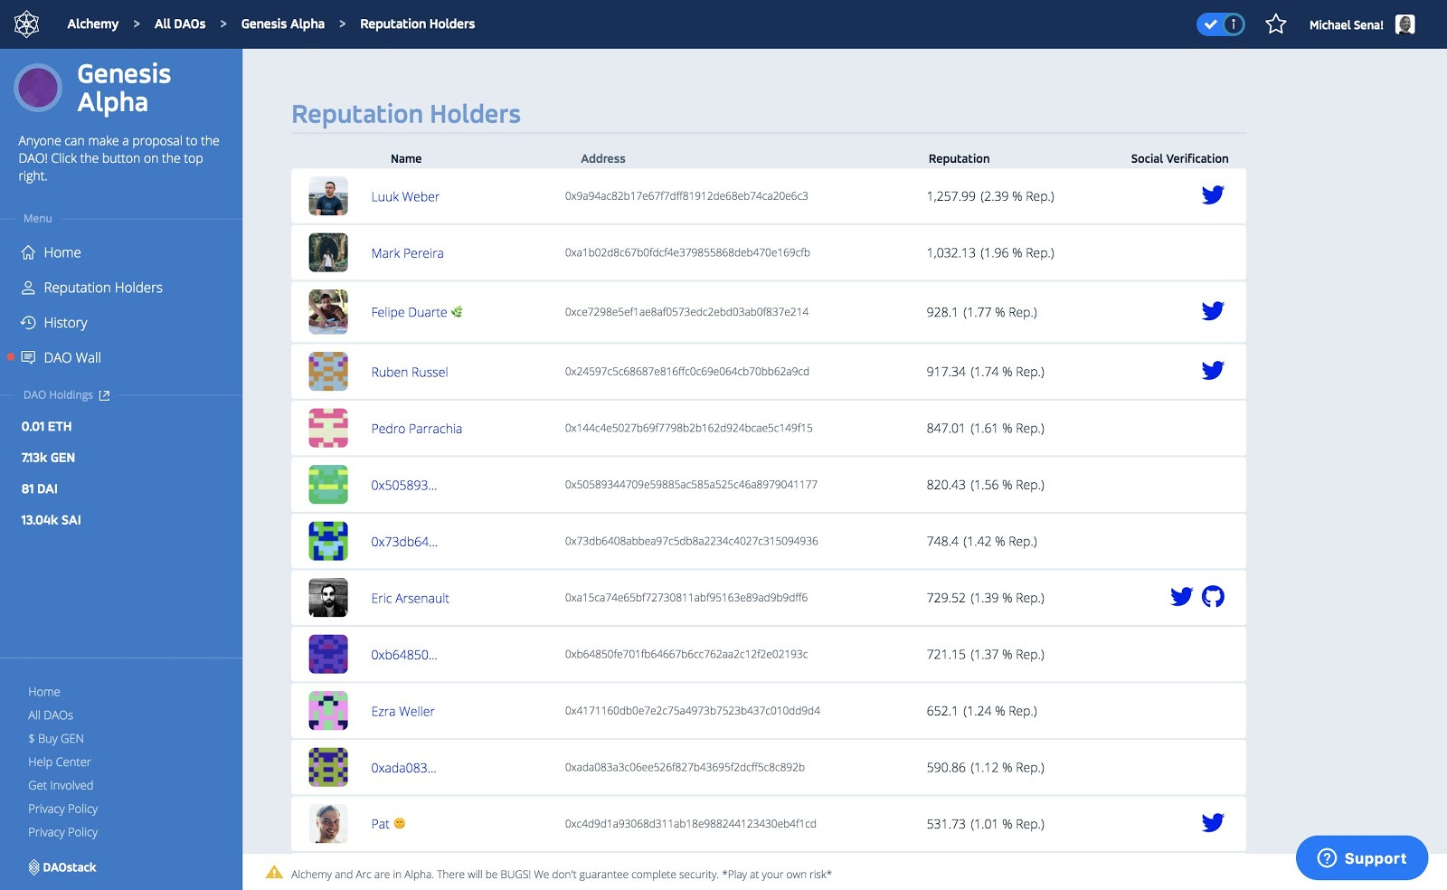This screenshot has height=890, width=1447.
Task: Open Luuk Weber's profile link
Action: 405,196
